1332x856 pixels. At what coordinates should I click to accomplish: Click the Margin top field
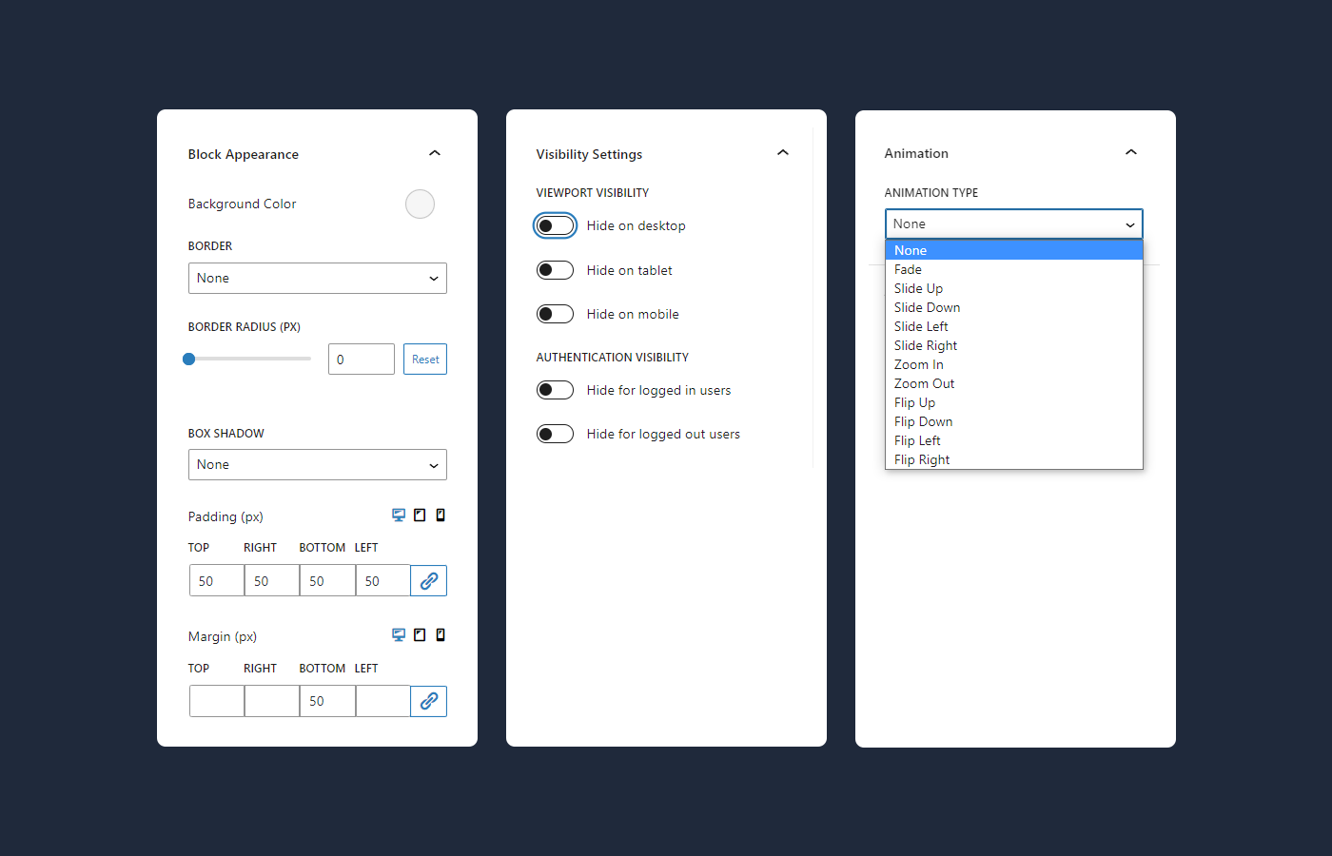pos(217,701)
